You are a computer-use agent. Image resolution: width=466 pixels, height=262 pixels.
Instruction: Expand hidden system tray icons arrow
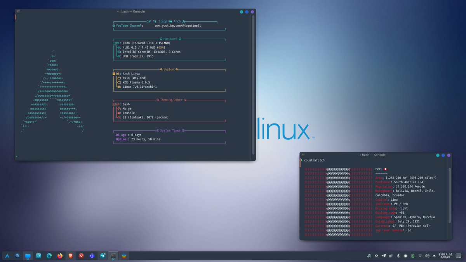(434, 256)
